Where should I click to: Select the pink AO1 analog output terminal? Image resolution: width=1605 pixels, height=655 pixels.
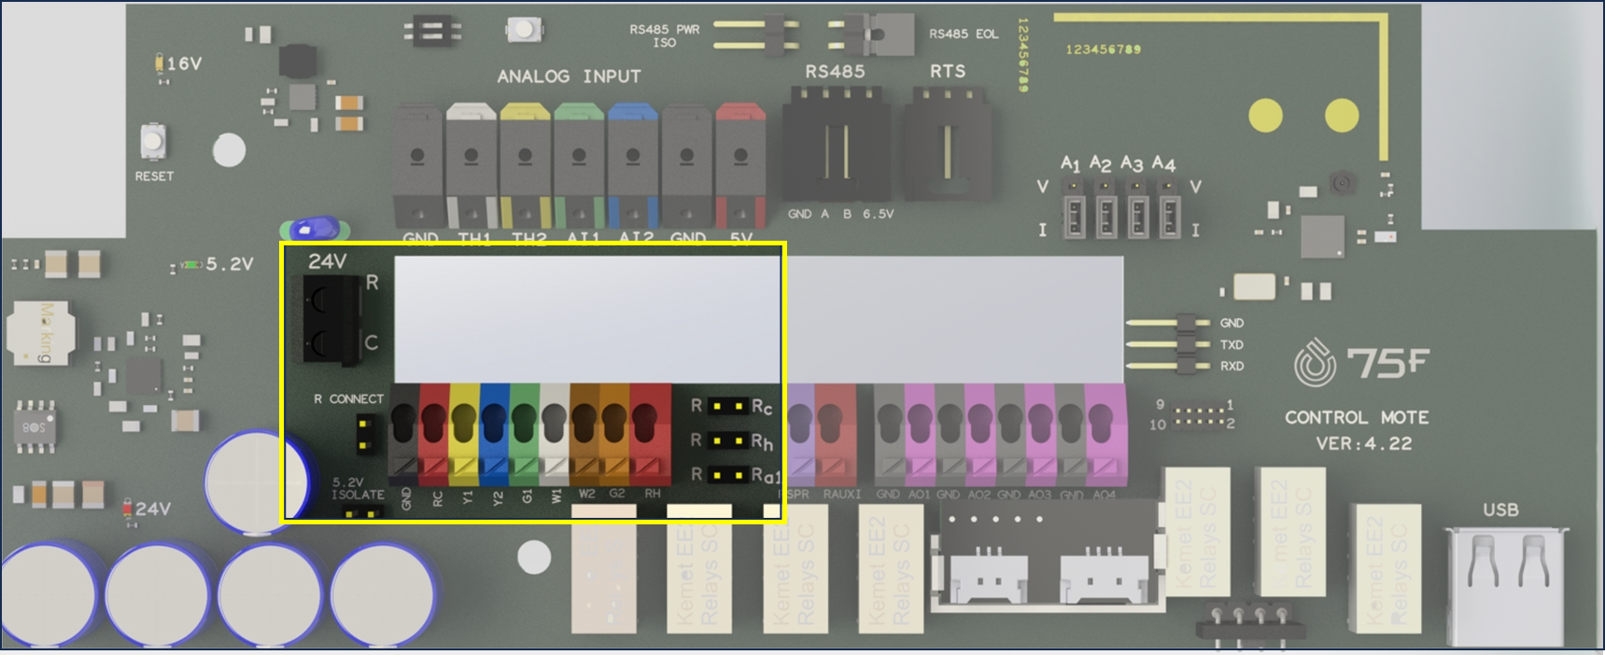coord(920,434)
